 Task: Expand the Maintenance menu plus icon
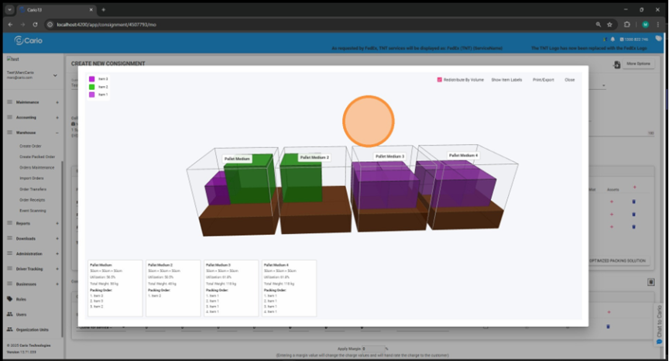pyautogui.click(x=57, y=102)
